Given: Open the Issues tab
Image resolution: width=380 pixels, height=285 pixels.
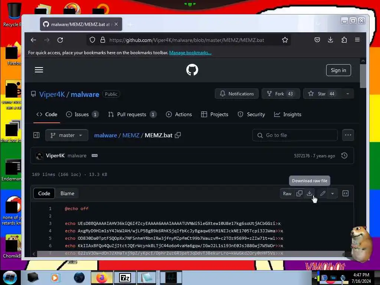Looking at the screenshot, I should 82,114.
